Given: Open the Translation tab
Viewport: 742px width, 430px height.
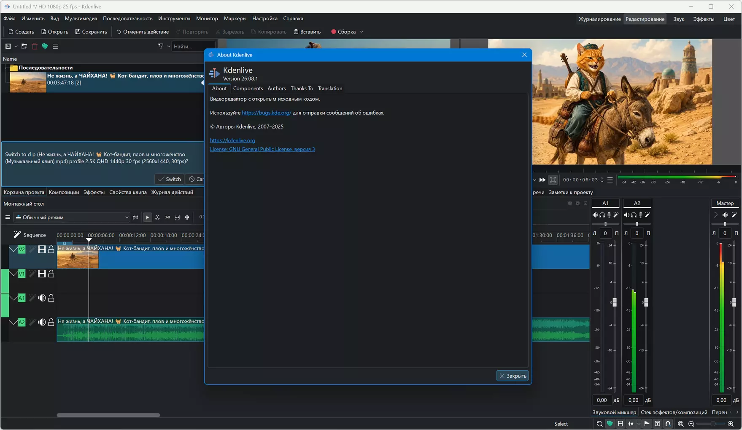Looking at the screenshot, I should pyautogui.click(x=330, y=89).
